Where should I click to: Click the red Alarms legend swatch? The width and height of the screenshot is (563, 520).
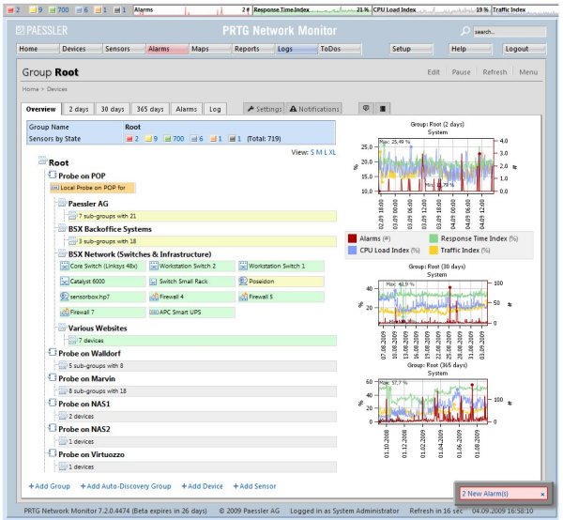(352, 238)
